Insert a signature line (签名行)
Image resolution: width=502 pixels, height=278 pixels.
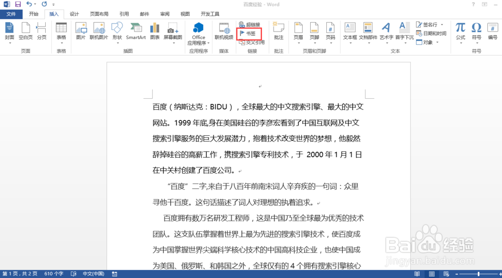point(427,25)
